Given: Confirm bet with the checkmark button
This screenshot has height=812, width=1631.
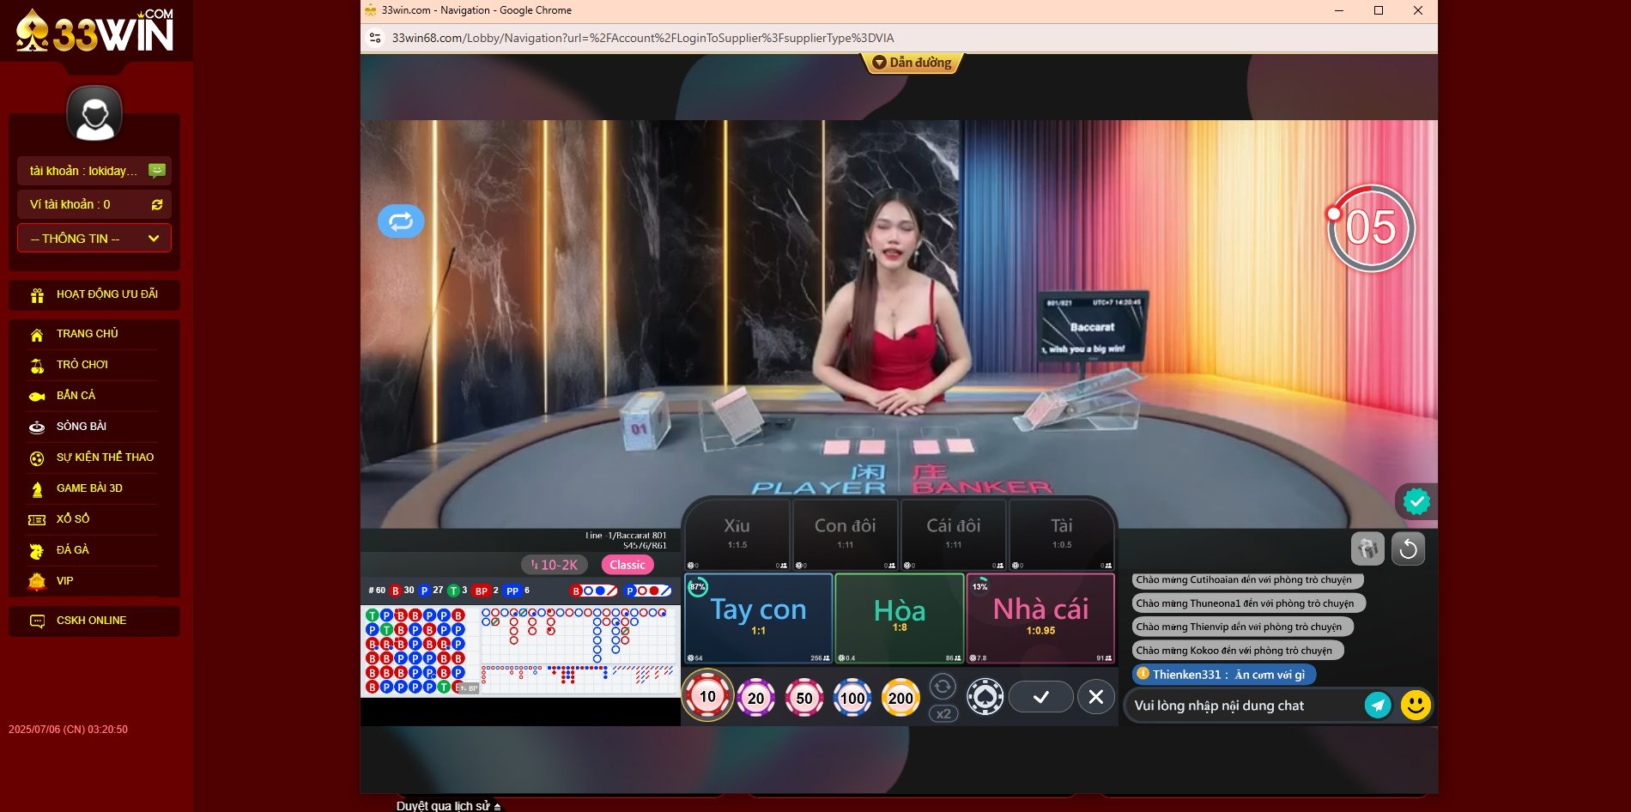Looking at the screenshot, I should (1040, 697).
